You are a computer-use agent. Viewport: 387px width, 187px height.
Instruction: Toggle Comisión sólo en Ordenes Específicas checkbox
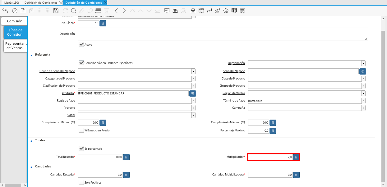pyautogui.click(x=81, y=63)
